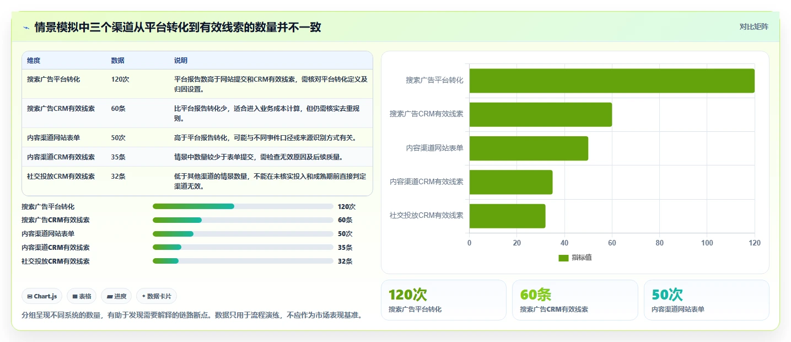Click chart axis label 搜索广告平台转化
Viewport: 791px width, 342px height.
click(x=434, y=80)
